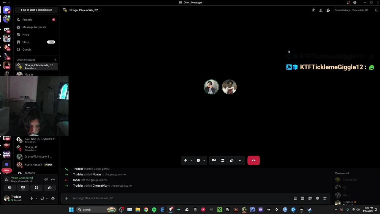Screen dimensions: 380x214
Task: Open Windows Start menu
Action: tap(71, 210)
